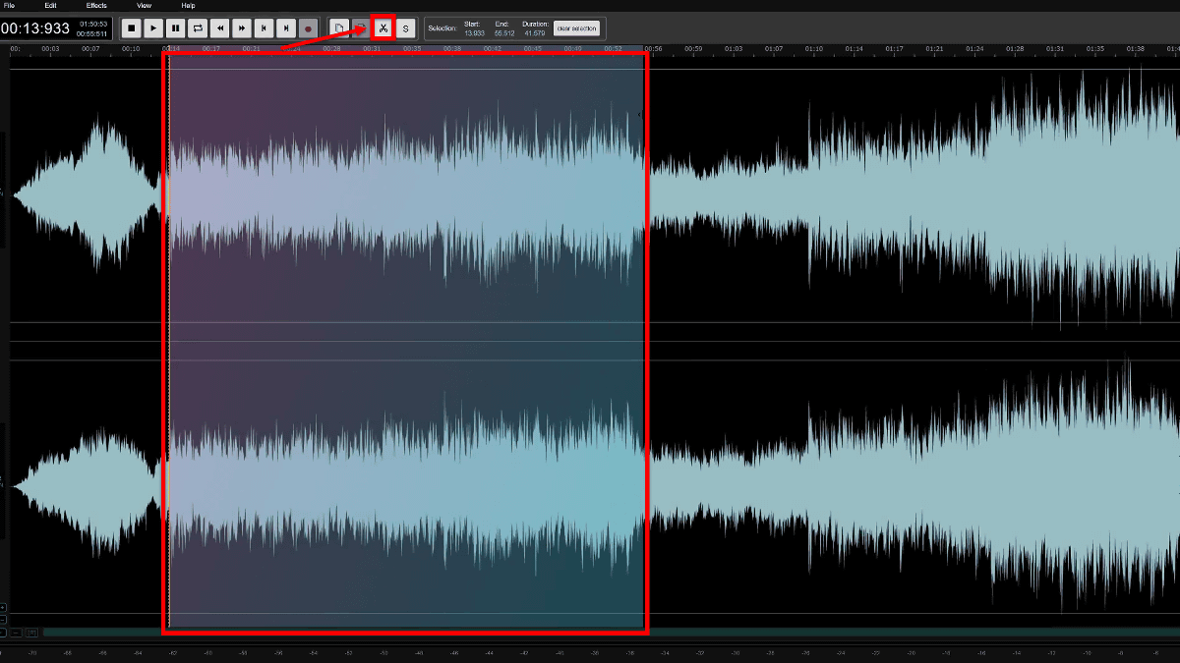Open the File menu
Screen dimensions: 1180x663
coord(10,6)
